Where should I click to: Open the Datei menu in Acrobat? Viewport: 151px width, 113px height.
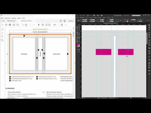point(2,18)
